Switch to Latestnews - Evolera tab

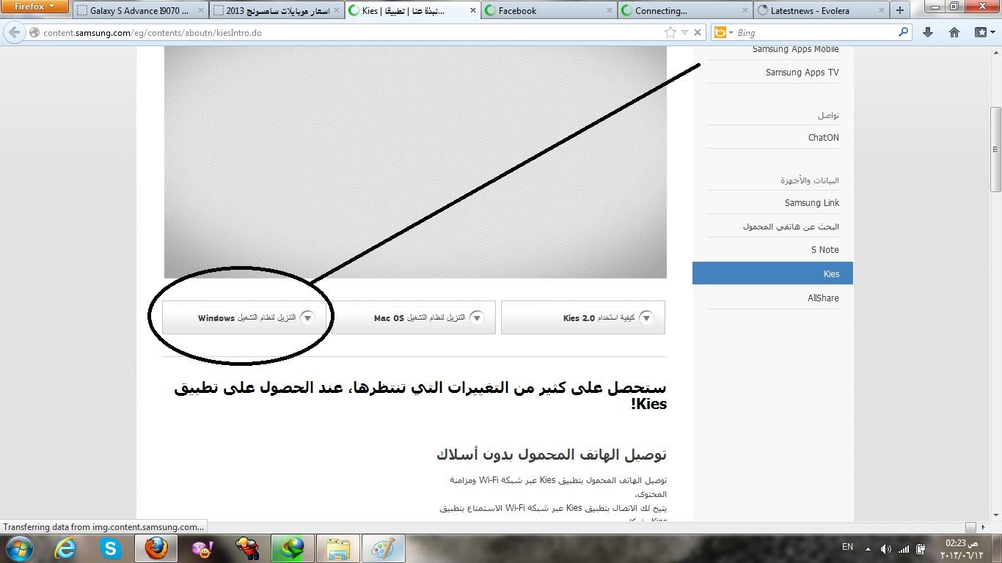pos(819,11)
